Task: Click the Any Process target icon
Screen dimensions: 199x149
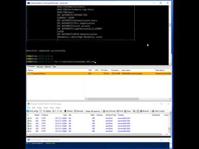Action: (104, 111)
